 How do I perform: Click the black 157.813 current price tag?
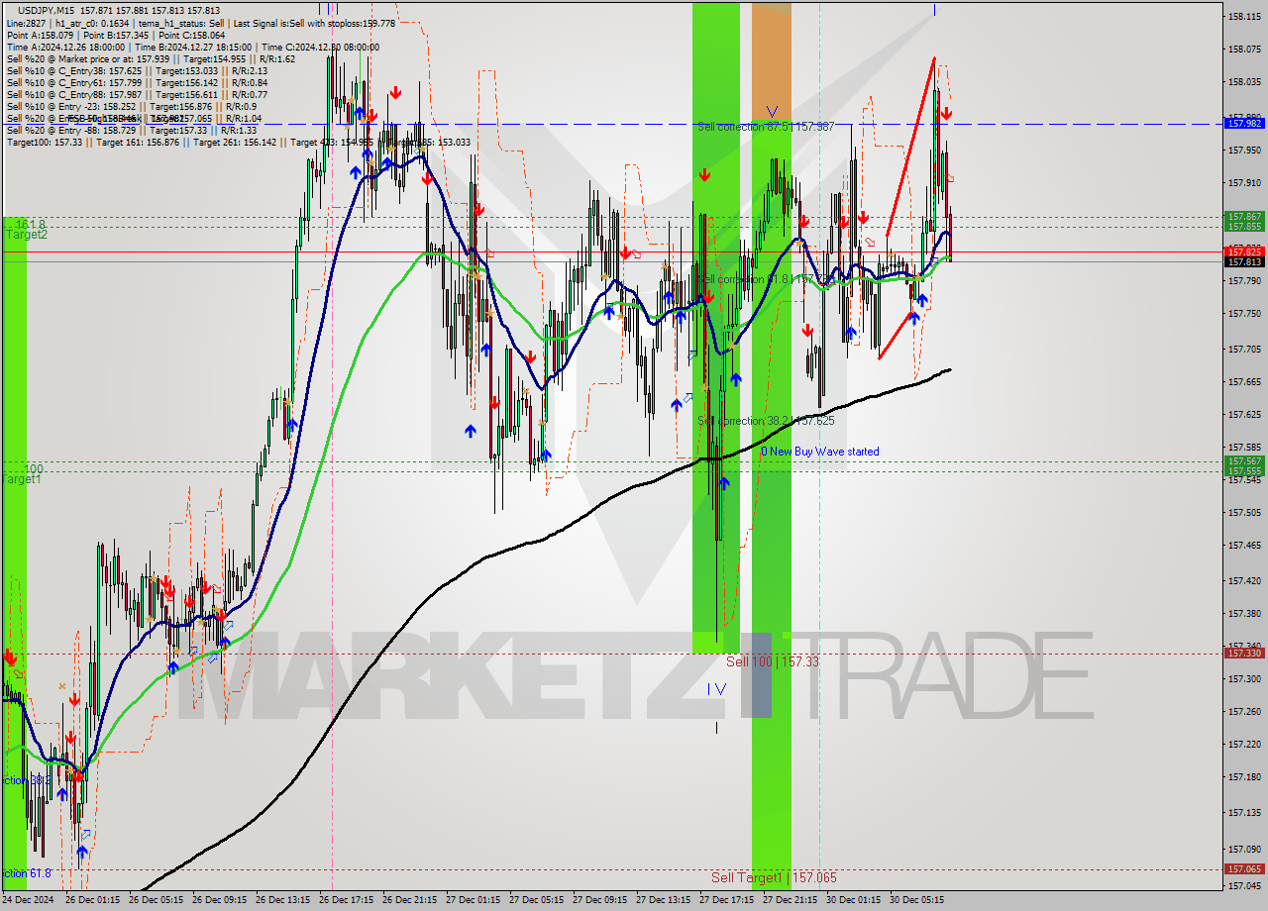click(1244, 261)
